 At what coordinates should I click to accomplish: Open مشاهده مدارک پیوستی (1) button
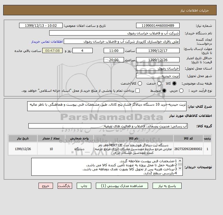tap(122, 186)
